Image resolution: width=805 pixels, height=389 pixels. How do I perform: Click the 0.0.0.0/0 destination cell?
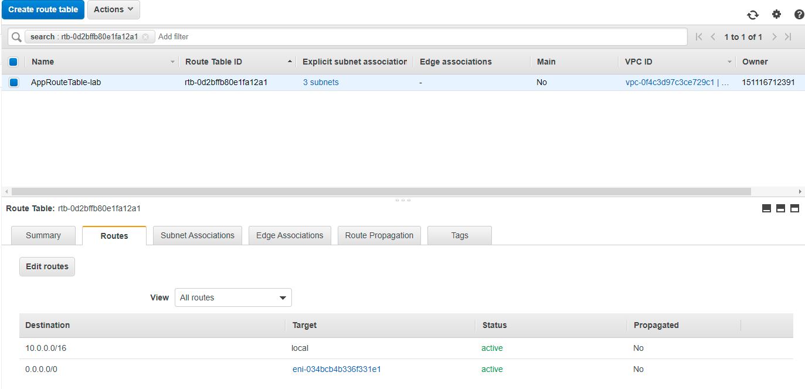click(x=42, y=369)
